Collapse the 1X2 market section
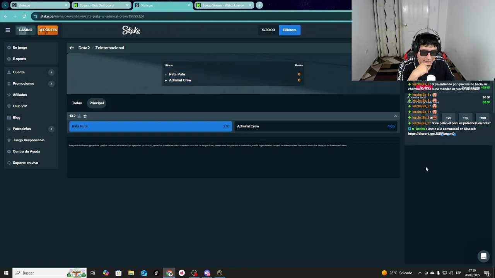The image size is (495, 278). 396,116
